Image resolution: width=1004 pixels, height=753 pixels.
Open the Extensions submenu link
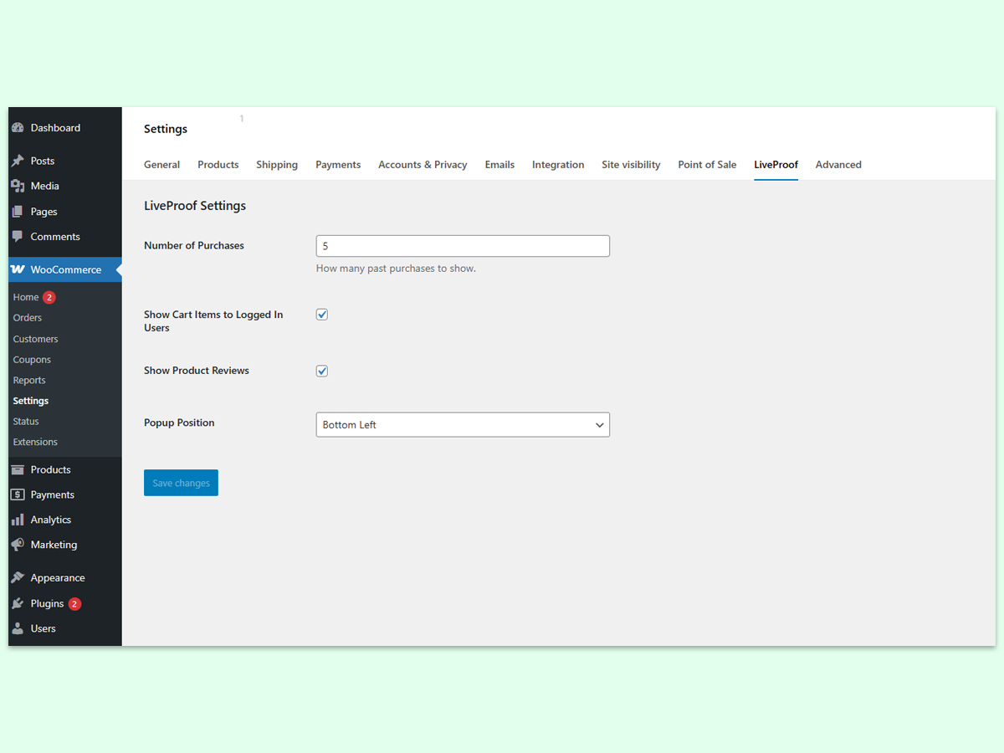tap(35, 442)
